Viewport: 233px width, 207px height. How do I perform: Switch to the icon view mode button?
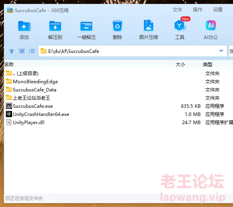22,51
